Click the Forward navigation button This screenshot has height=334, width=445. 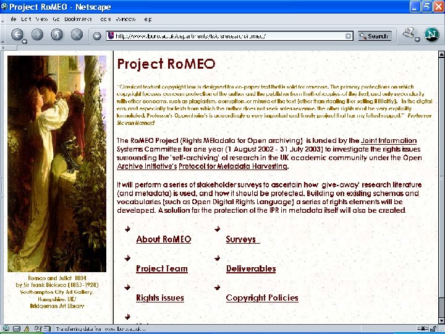pos(37,35)
